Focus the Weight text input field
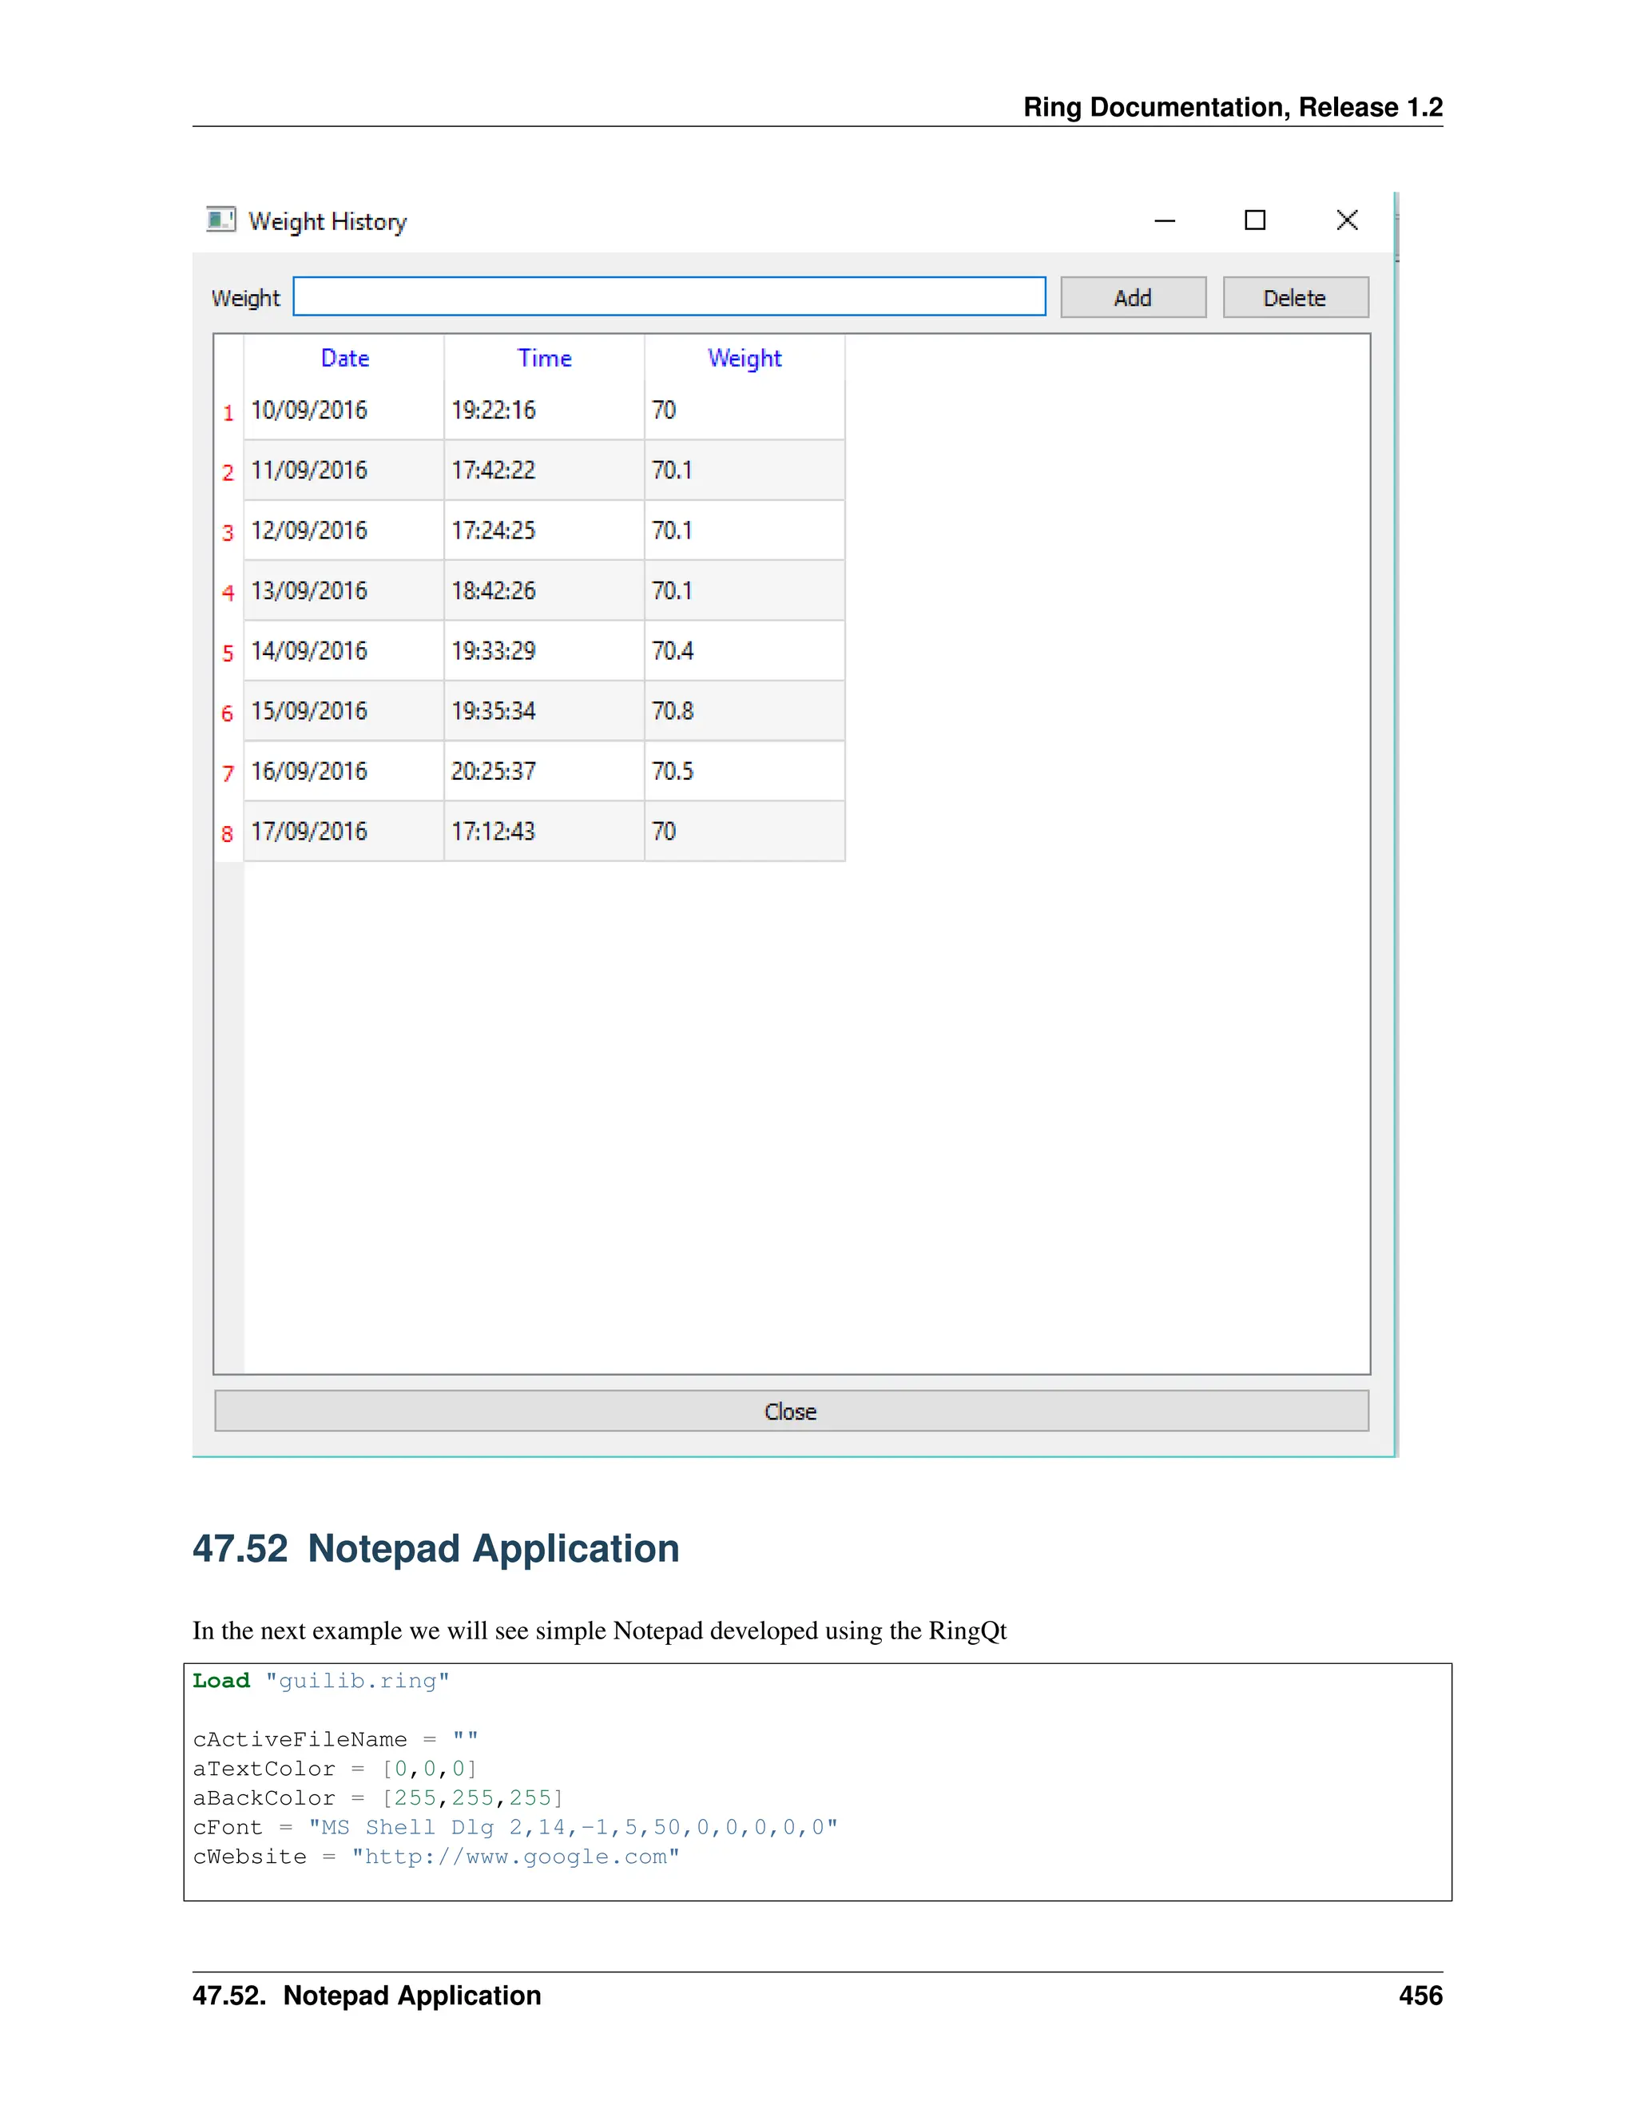Image resolution: width=1636 pixels, height=2117 pixels. (669, 296)
